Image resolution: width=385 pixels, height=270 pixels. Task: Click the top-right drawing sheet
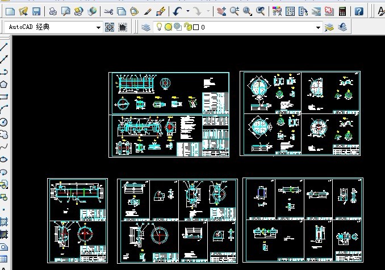click(x=300, y=113)
